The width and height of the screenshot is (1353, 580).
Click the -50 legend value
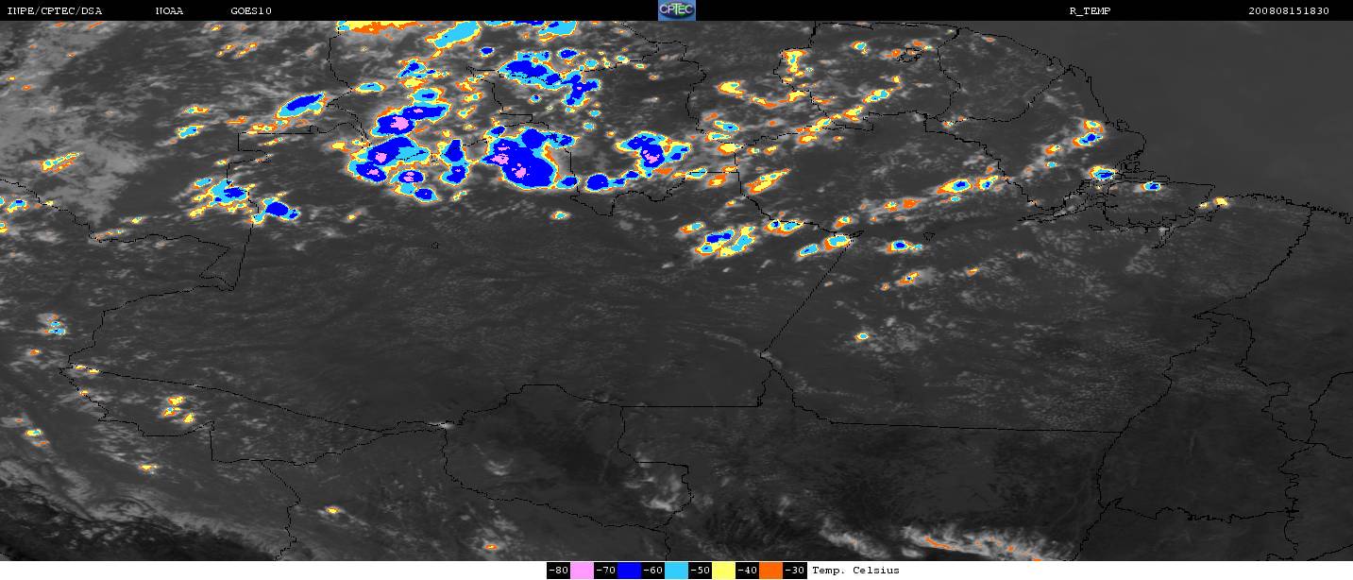(x=701, y=571)
